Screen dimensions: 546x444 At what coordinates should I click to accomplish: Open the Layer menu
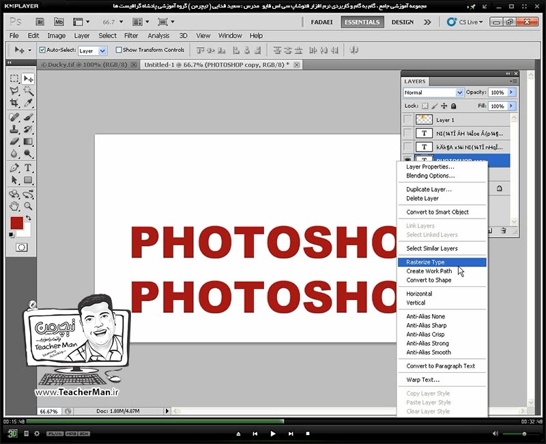(81, 36)
